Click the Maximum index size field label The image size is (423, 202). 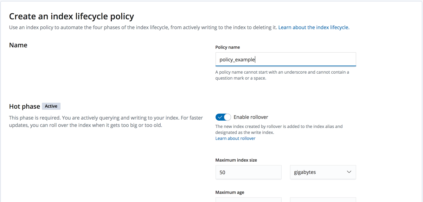pyautogui.click(x=237, y=160)
